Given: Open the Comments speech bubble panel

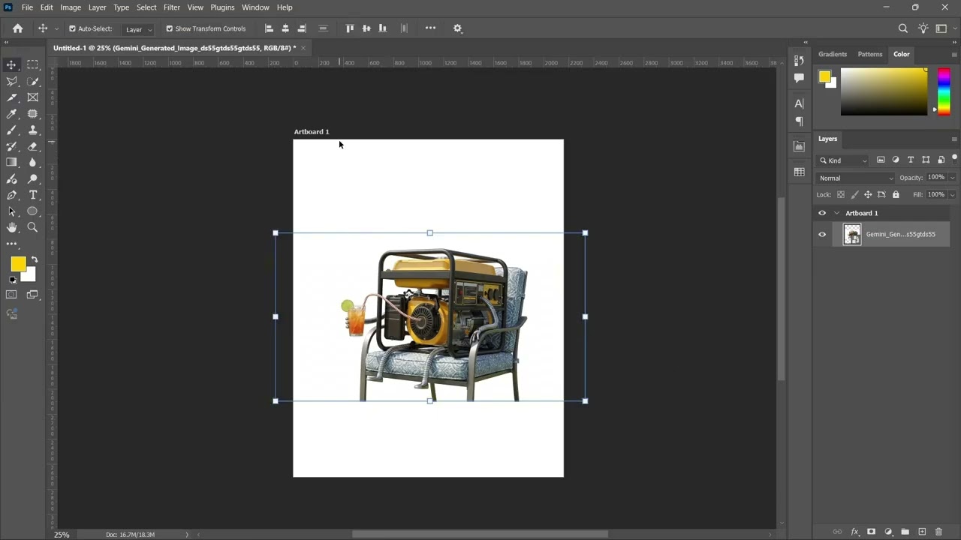Looking at the screenshot, I should [799, 78].
